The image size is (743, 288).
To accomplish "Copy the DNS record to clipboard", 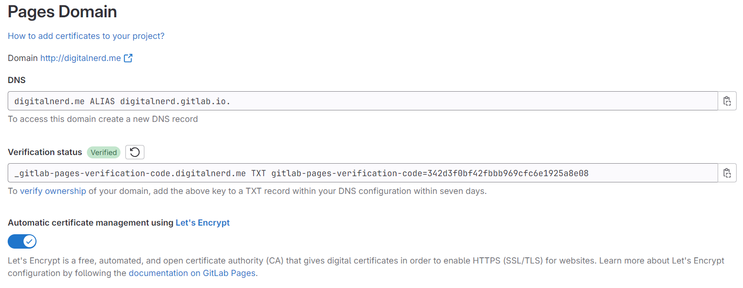I will (x=727, y=101).
